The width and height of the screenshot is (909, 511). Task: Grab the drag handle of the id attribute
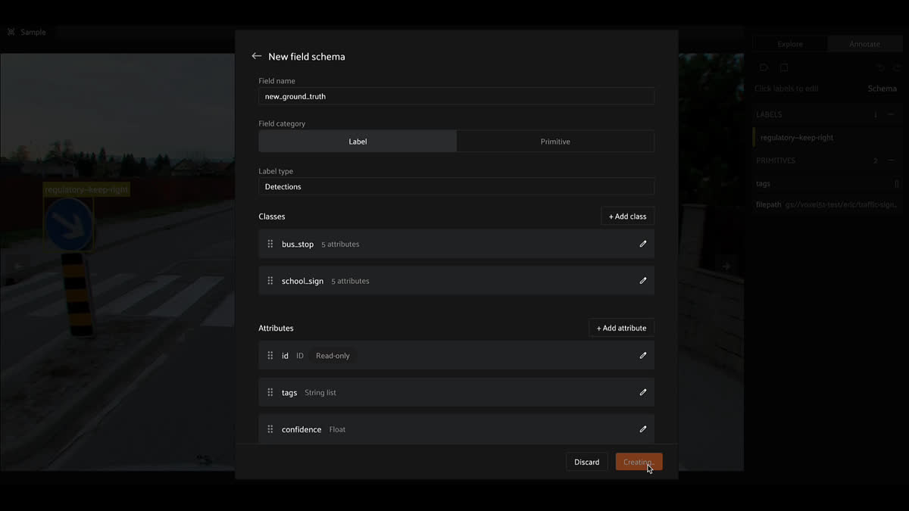[270, 355]
